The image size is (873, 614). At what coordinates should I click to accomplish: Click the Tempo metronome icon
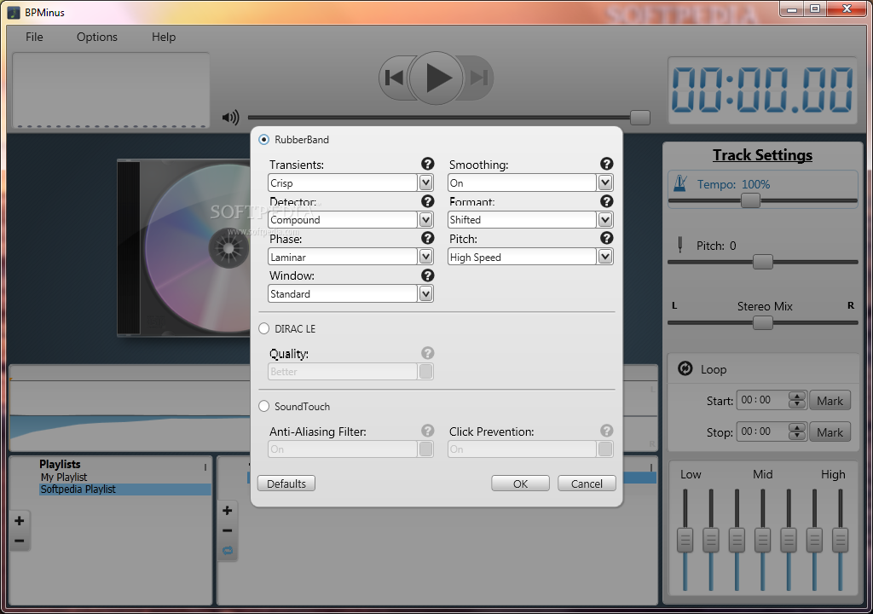click(x=680, y=183)
